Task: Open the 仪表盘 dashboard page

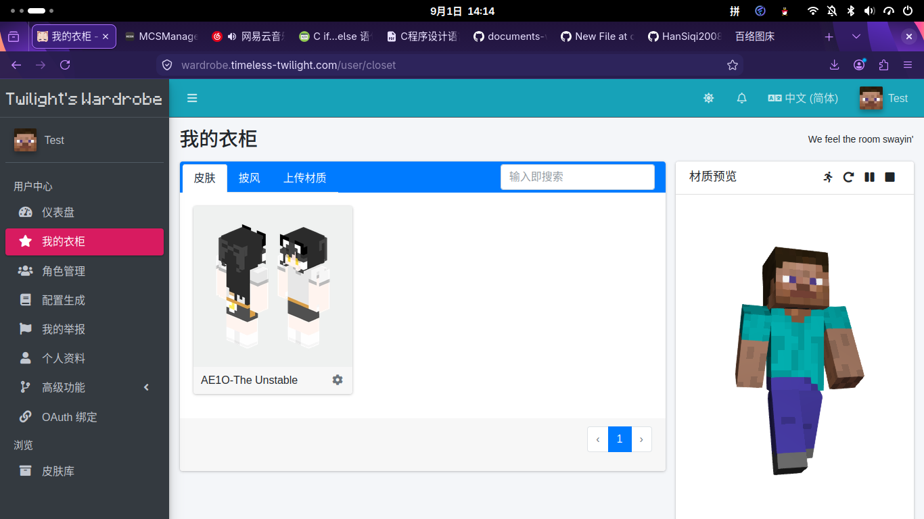Action: [85, 212]
